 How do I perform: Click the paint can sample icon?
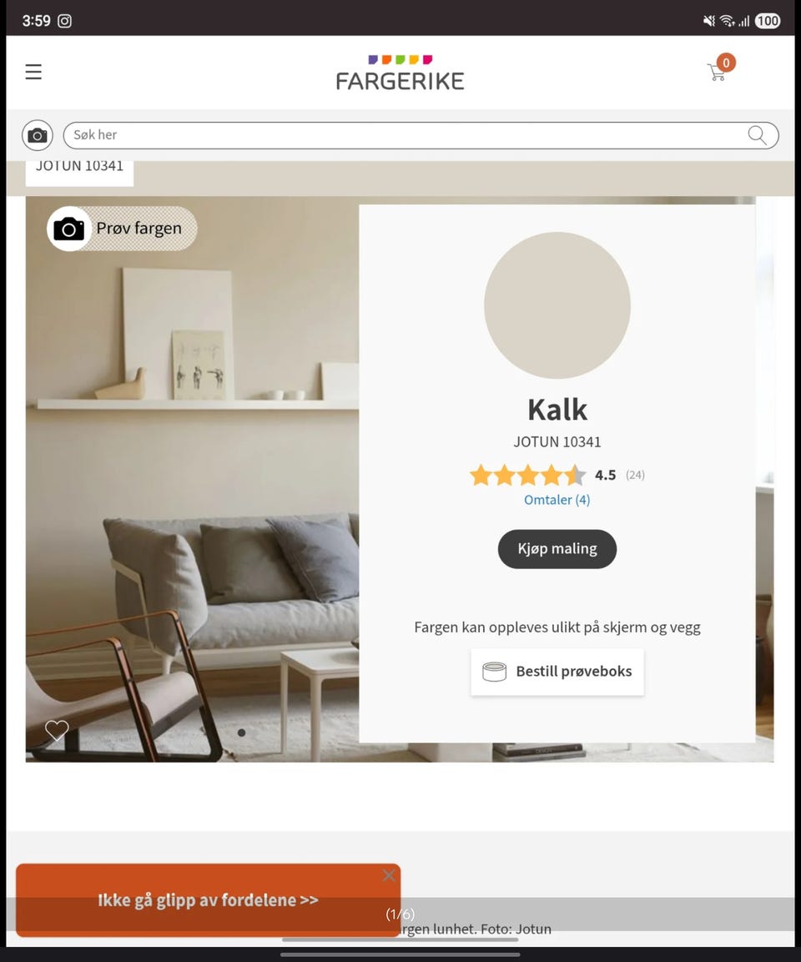pyautogui.click(x=494, y=672)
